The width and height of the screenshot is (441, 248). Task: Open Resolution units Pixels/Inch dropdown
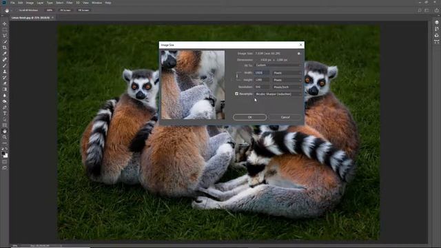point(287,87)
